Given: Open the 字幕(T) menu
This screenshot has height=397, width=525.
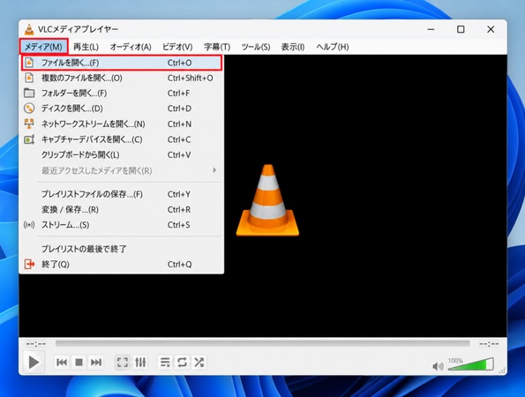Looking at the screenshot, I should (x=217, y=47).
